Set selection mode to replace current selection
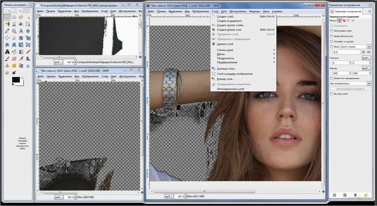 340,20
